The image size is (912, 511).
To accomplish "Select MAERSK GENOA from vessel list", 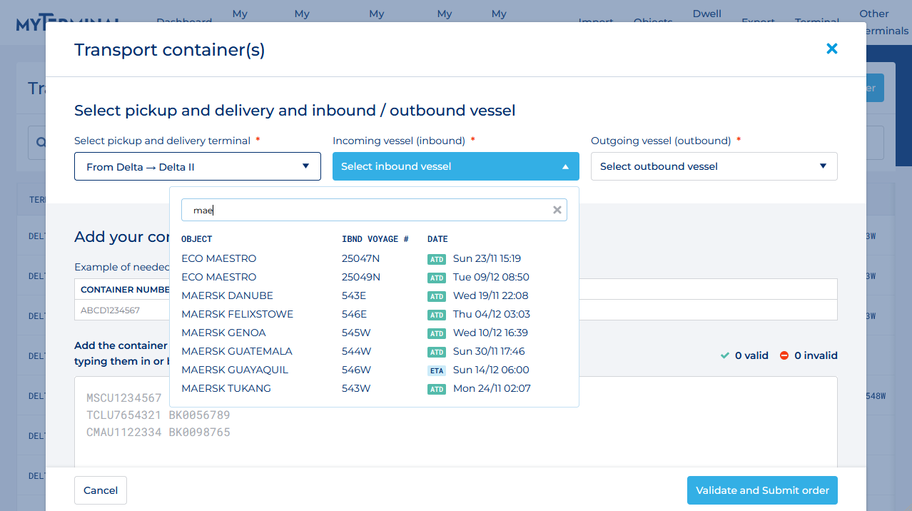I will 224,333.
